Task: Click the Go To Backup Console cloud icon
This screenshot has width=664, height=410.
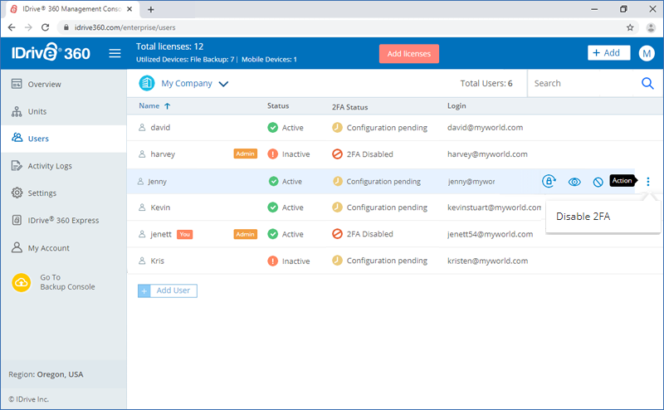Action: tap(22, 282)
